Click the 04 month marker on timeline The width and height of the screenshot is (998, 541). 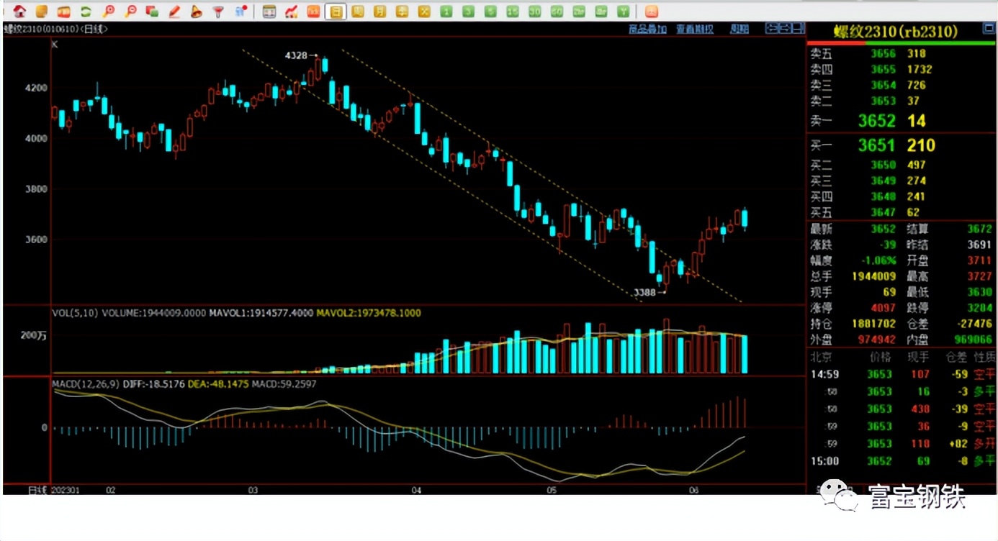click(x=416, y=490)
